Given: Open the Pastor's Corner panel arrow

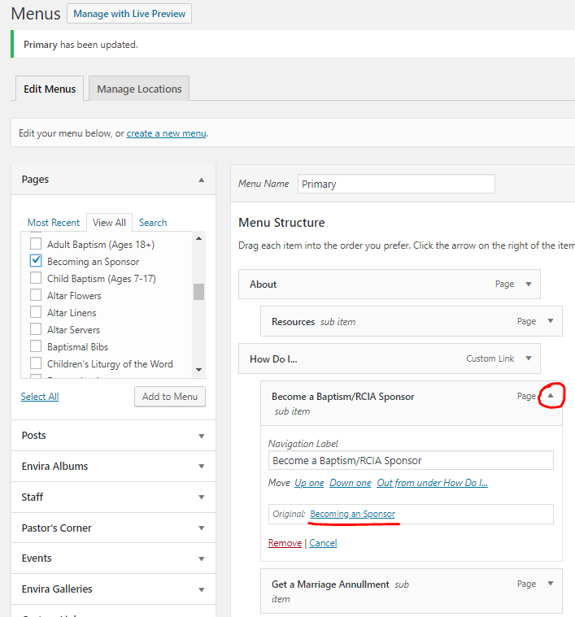Looking at the screenshot, I should coord(201,528).
